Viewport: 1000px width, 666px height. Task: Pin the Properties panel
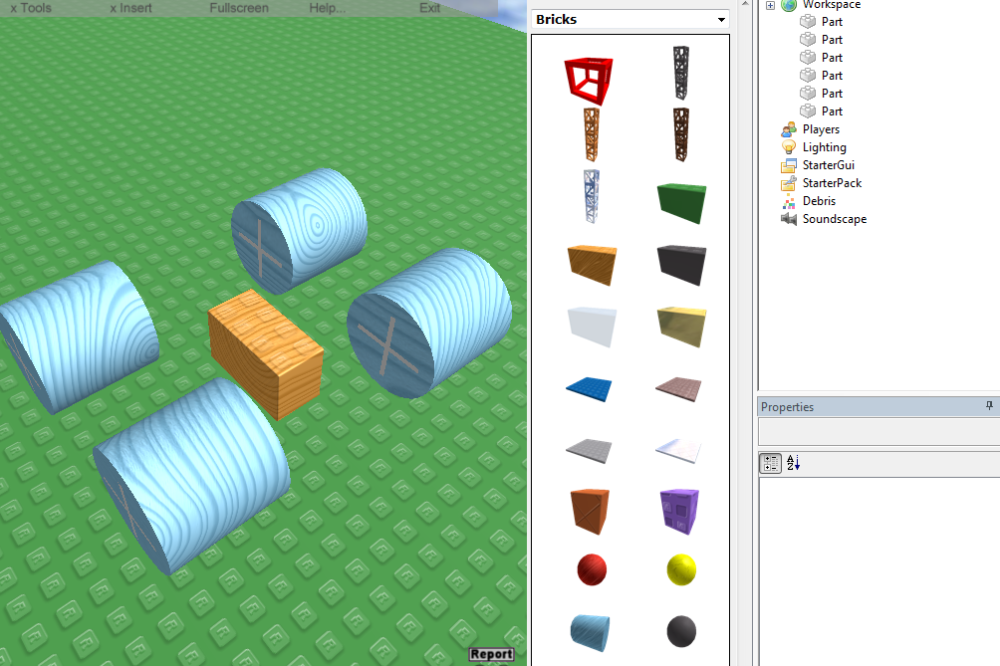tap(989, 406)
